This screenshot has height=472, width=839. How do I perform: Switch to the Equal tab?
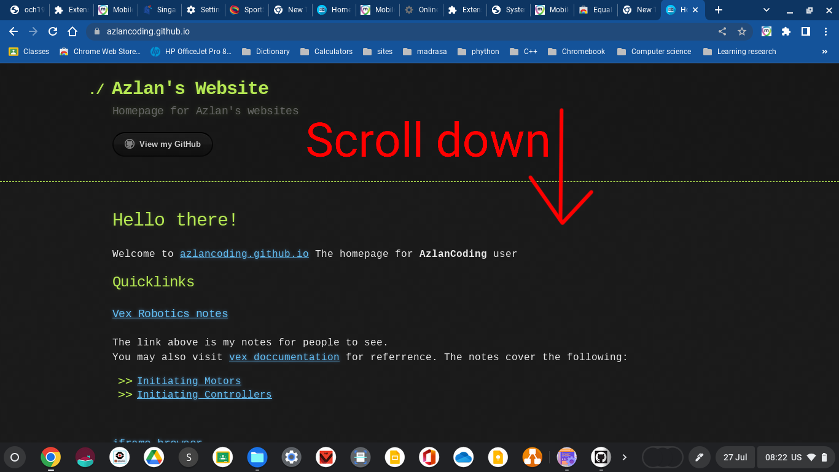click(x=596, y=10)
